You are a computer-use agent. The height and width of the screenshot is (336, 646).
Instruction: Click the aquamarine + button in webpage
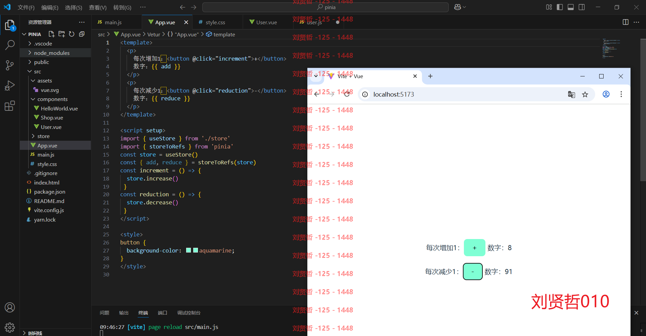pyautogui.click(x=474, y=248)
